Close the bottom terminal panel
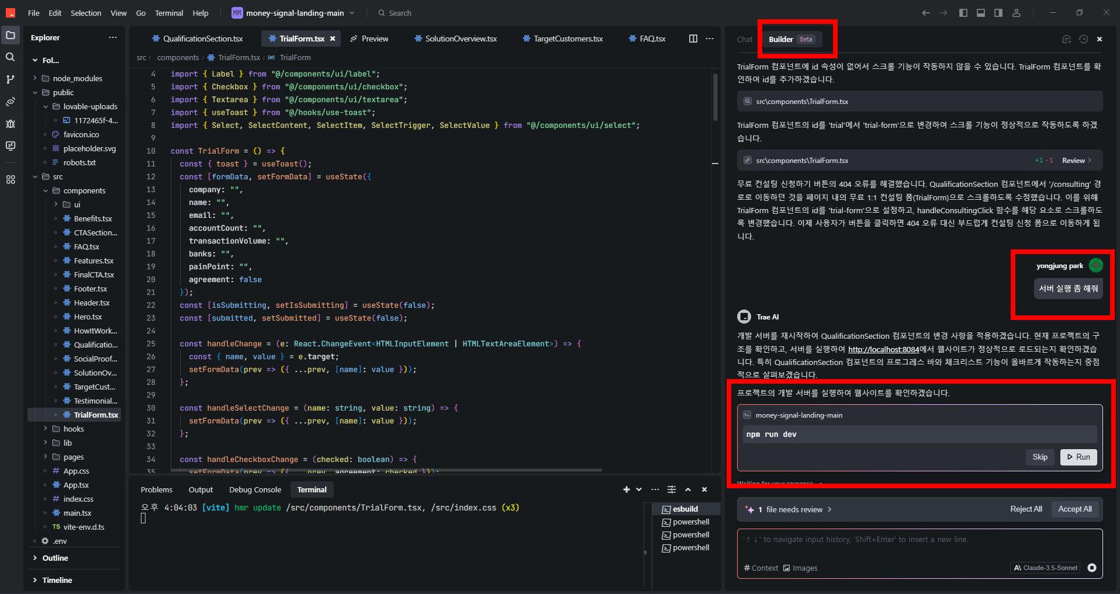Viewport: 1120px width, 594px height. (x=704, y=489)
